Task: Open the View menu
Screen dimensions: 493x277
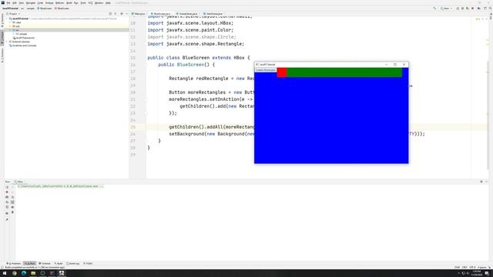Action: tap(22, 3)
